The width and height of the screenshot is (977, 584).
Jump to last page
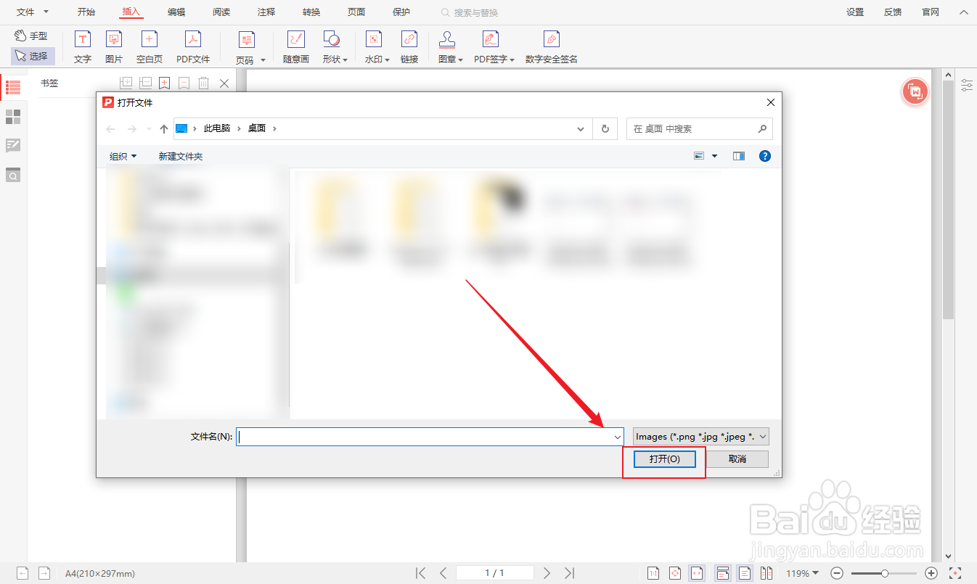(x=570, y=573)
